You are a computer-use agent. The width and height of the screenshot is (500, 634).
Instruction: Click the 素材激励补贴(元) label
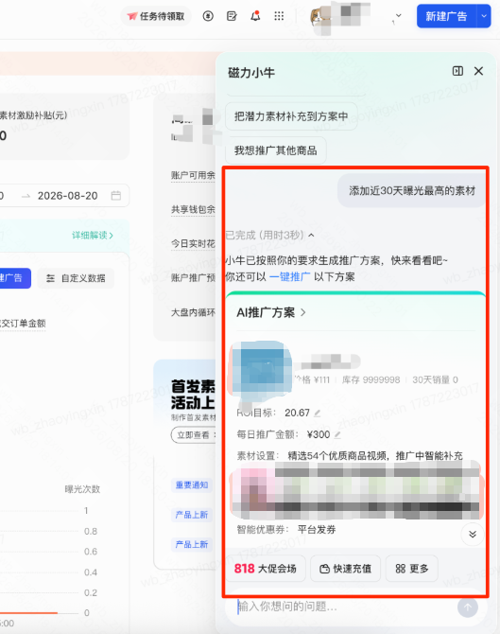[33, 115]
